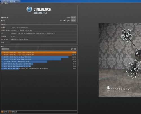Select ranking row 8 AMD APU with Radeon
The image size is (141, 114).
[39, 69]
